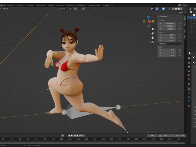Open the Animation workspace tab
The image size is (196, 147).
click(60, 6)
